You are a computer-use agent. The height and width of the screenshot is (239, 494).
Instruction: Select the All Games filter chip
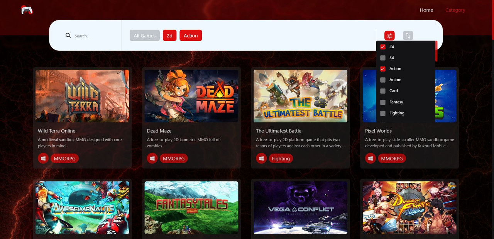pos(145,35)
